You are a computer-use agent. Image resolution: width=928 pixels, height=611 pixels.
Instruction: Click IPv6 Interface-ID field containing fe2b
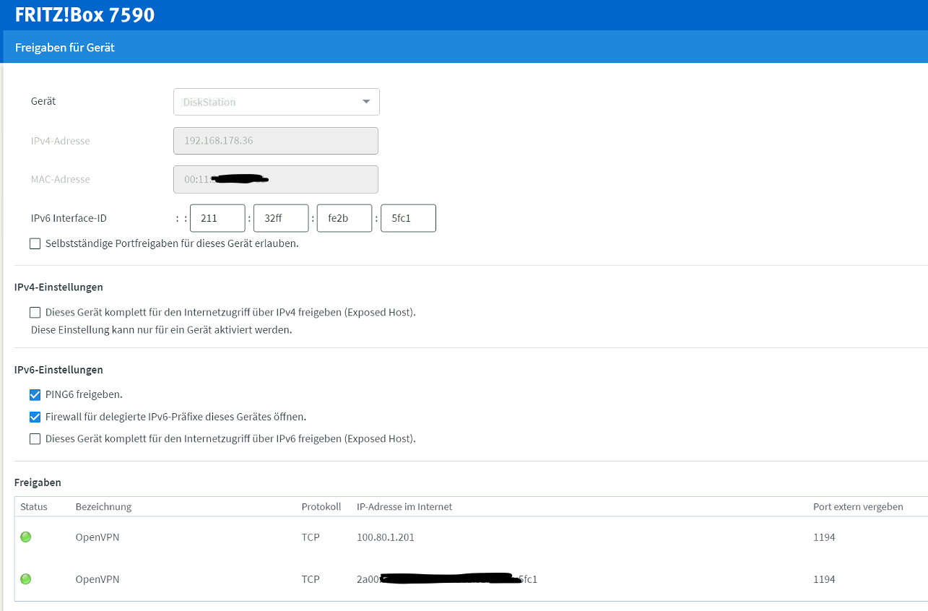[344, 218]
